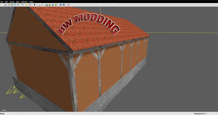Click the Redo arrow icon
The width and height of the screenshot is (218, 115).
30,5
